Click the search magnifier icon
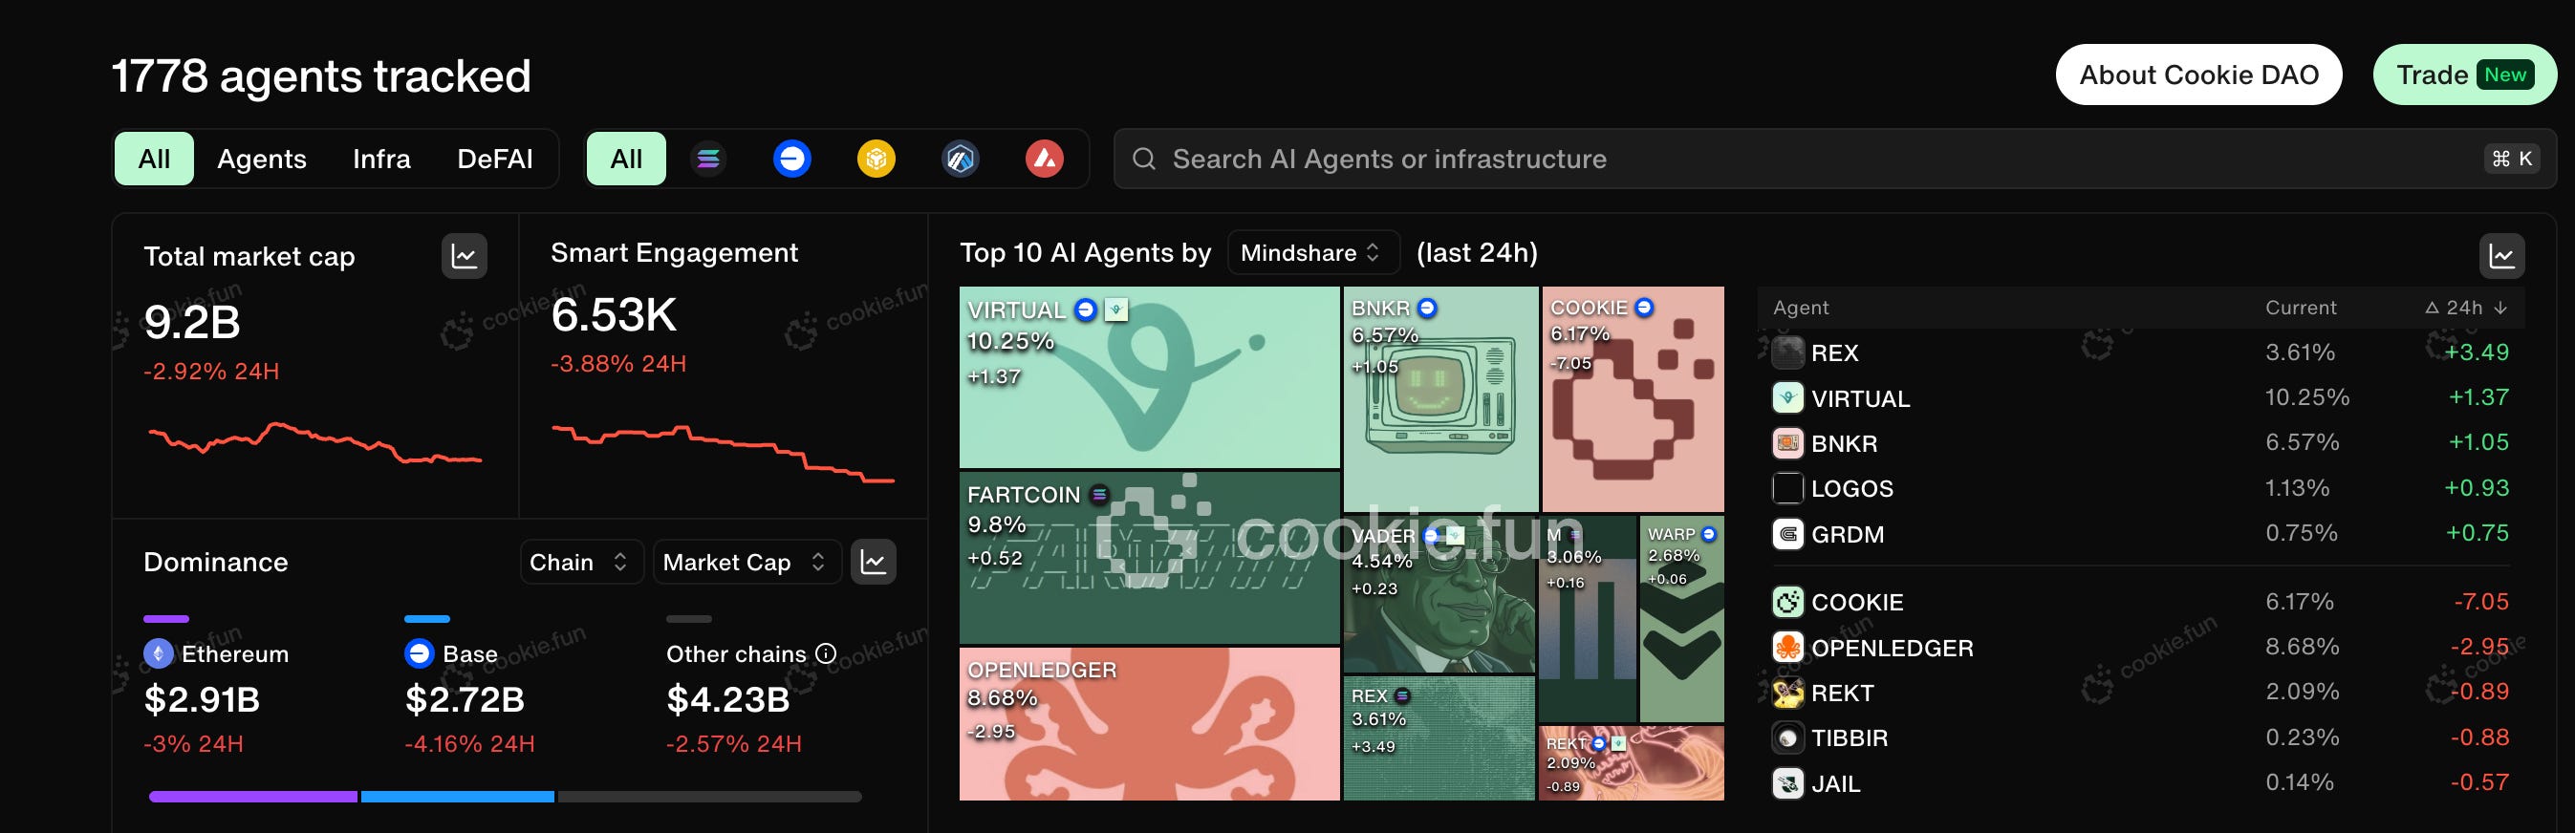 pos(1144,159)
